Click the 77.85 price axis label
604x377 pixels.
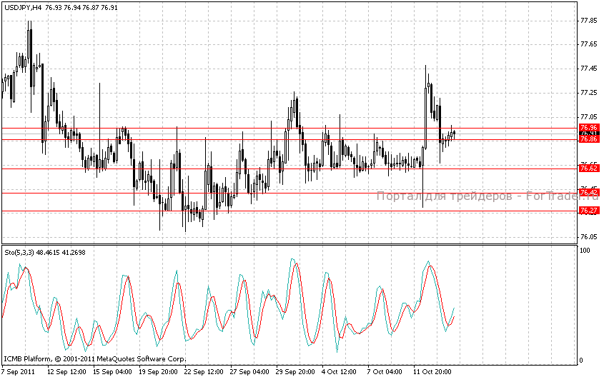(589, 21)
